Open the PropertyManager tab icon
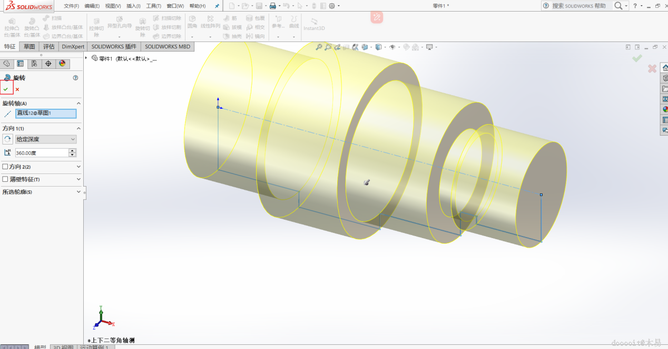This screenshot has height=349, width=668. pos(21,64)
